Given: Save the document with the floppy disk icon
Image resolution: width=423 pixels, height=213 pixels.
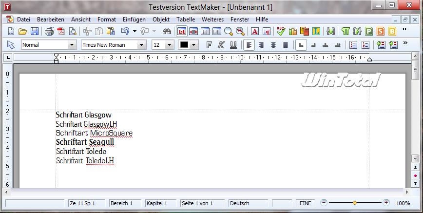Looking at the screenshot, I should click(35, 31).
